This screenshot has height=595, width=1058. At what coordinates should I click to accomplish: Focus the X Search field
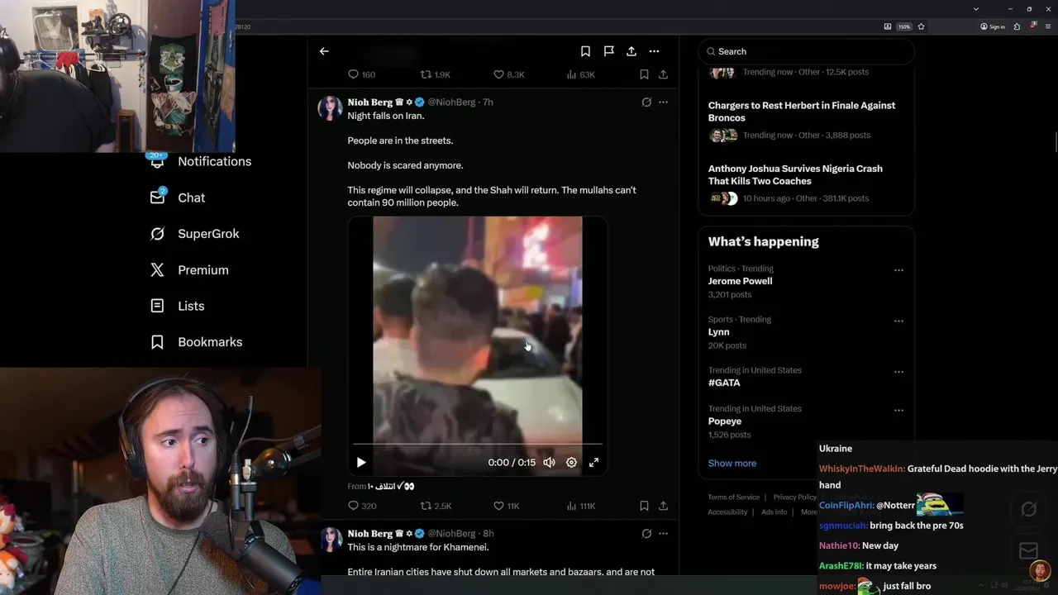[807, 51]
